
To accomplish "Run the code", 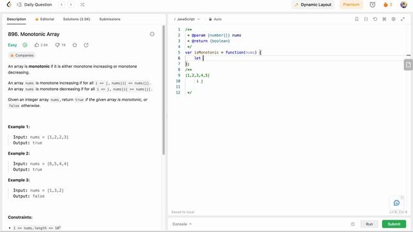I will (369, 224).
